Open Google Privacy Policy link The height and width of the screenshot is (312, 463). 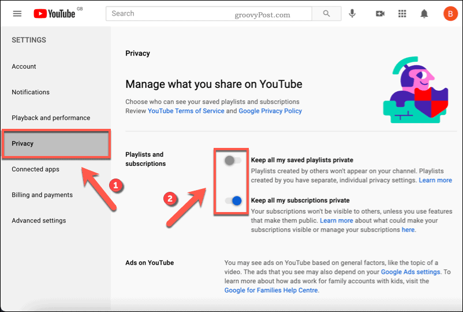pos(270,111)
